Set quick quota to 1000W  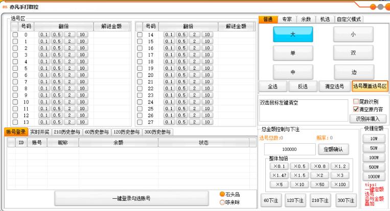tap(374, 176)
